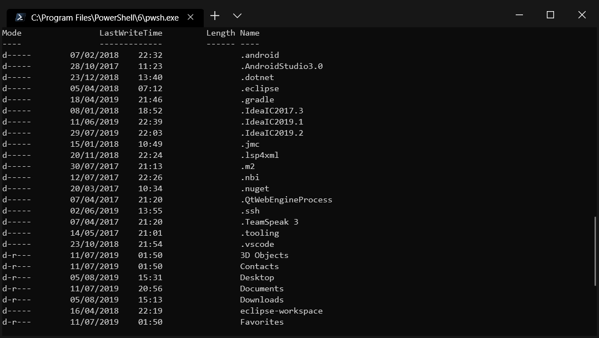Close the pwsh.exe terminal tab

point(190,17)
